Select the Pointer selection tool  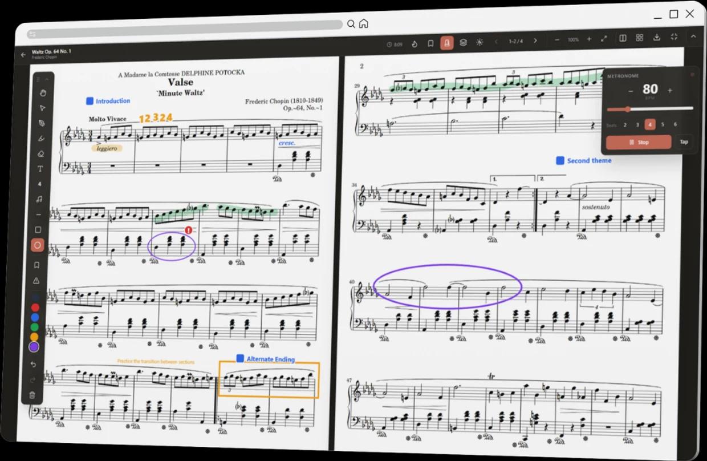pos(42,108)
